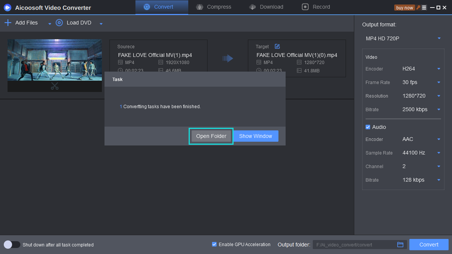Viewport: 452px width, 254px height.
Task: Open the hamburger menu icon
Action: point(424,8)
